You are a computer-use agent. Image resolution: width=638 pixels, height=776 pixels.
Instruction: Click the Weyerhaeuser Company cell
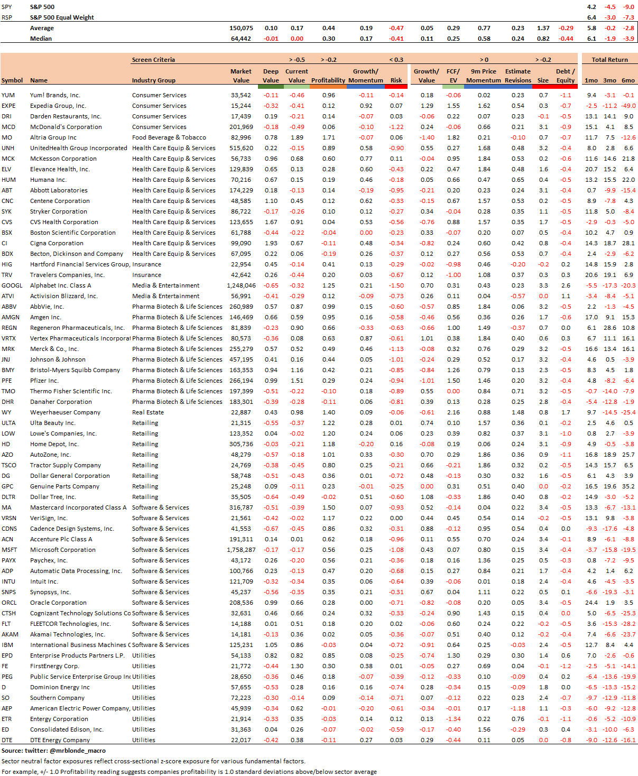pos(65,412)
